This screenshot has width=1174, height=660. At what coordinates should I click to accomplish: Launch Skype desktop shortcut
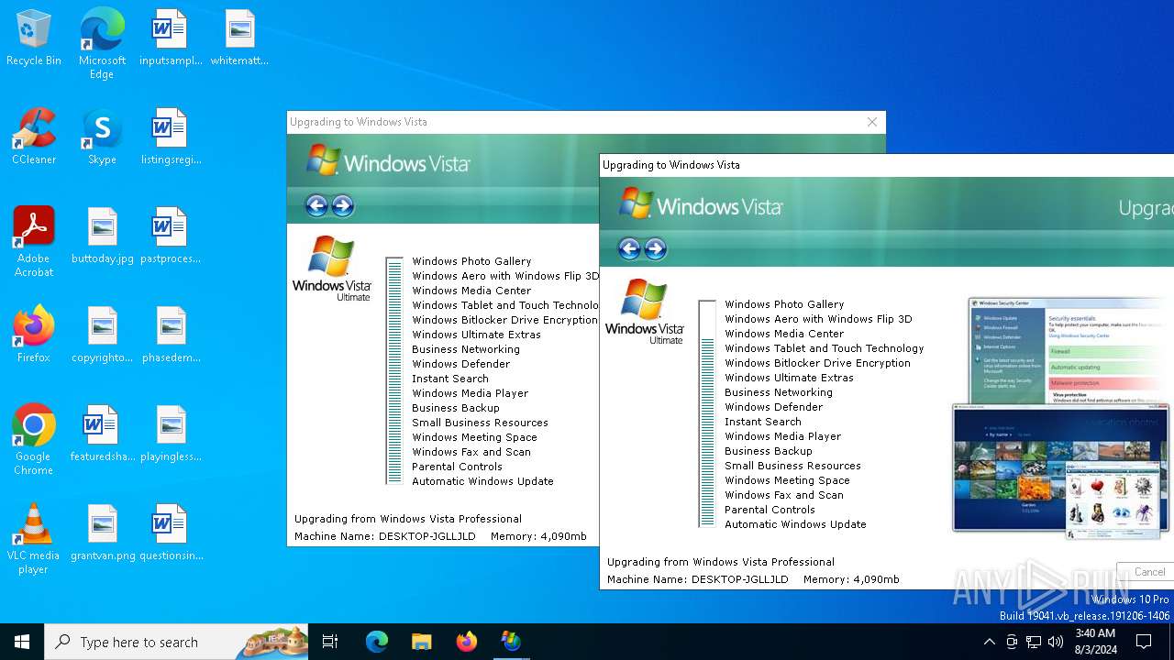102,137
